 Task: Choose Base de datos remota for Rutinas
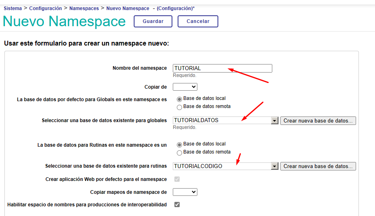pyautogui.click(x=180, y=153)
